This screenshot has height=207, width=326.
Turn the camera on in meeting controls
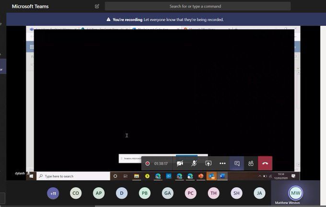180,163
